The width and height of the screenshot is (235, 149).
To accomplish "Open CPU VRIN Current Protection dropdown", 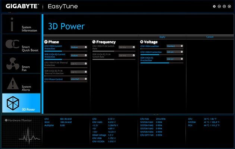I will 79,47.
